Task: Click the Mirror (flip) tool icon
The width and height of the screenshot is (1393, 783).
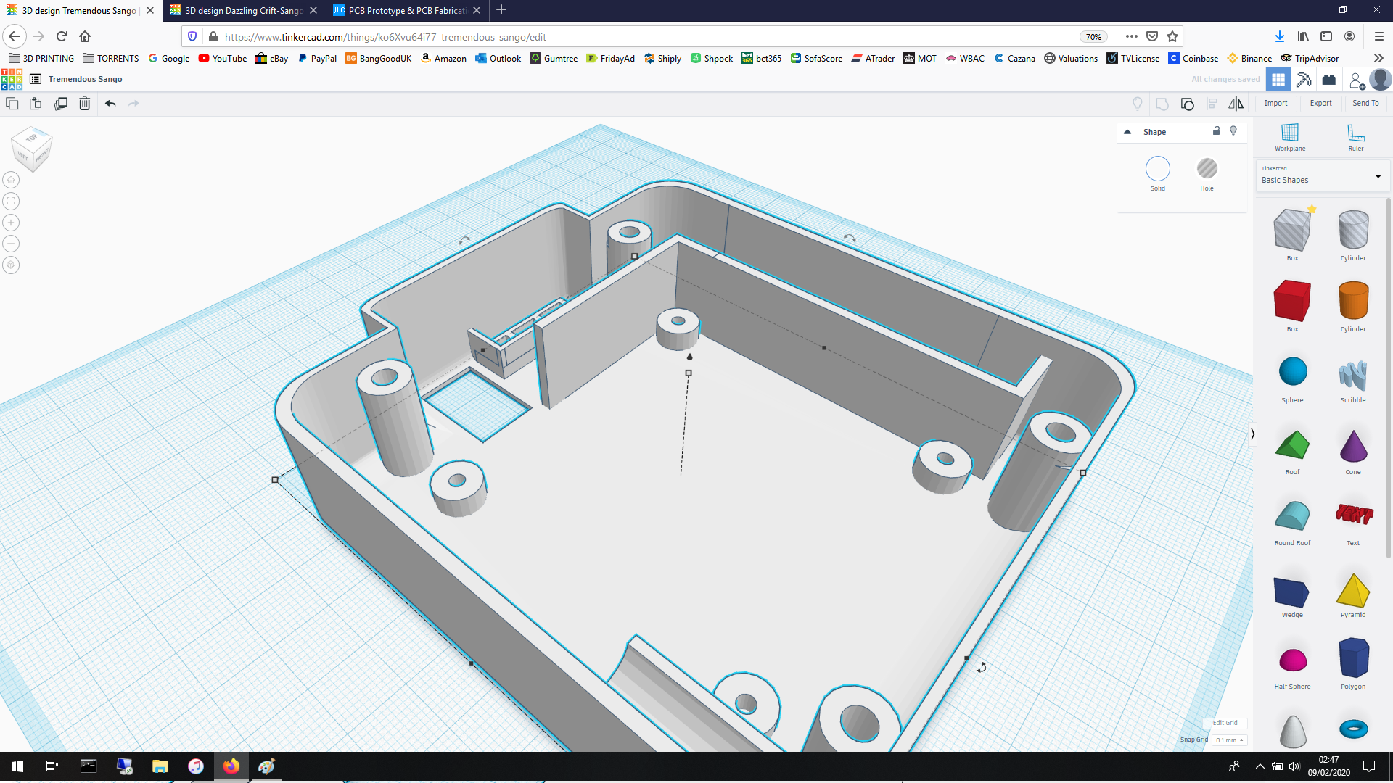Action: pos(1236,104)
